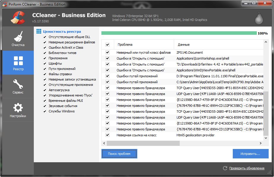Viewport: 274px width, 177px height.
Task: Toggle Неверные записи установщика checkbox
Action: [45, 79]
